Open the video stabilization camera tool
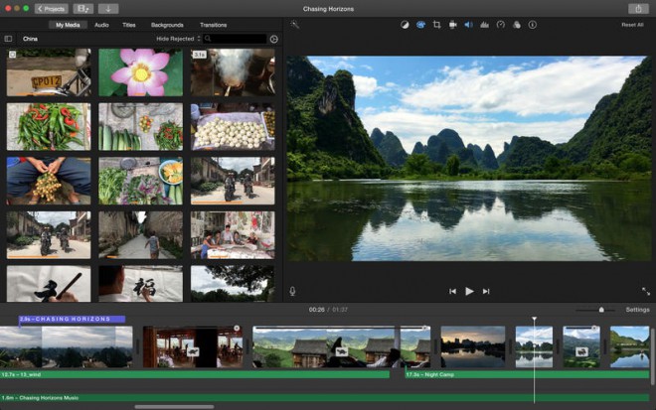The width and height of the screenshot is (656, 410). [x=452, y=24]
